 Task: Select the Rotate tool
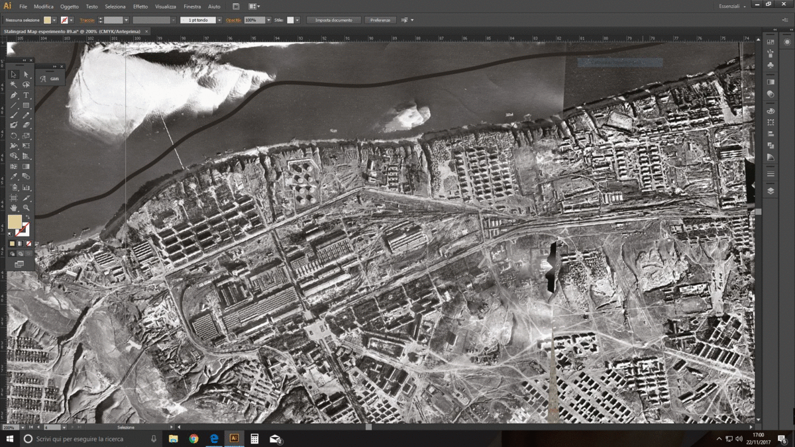13,136
